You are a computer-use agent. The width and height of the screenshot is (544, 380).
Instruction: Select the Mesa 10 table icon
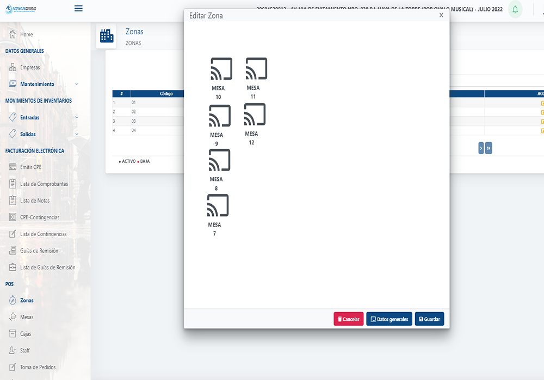coord(221,69)
